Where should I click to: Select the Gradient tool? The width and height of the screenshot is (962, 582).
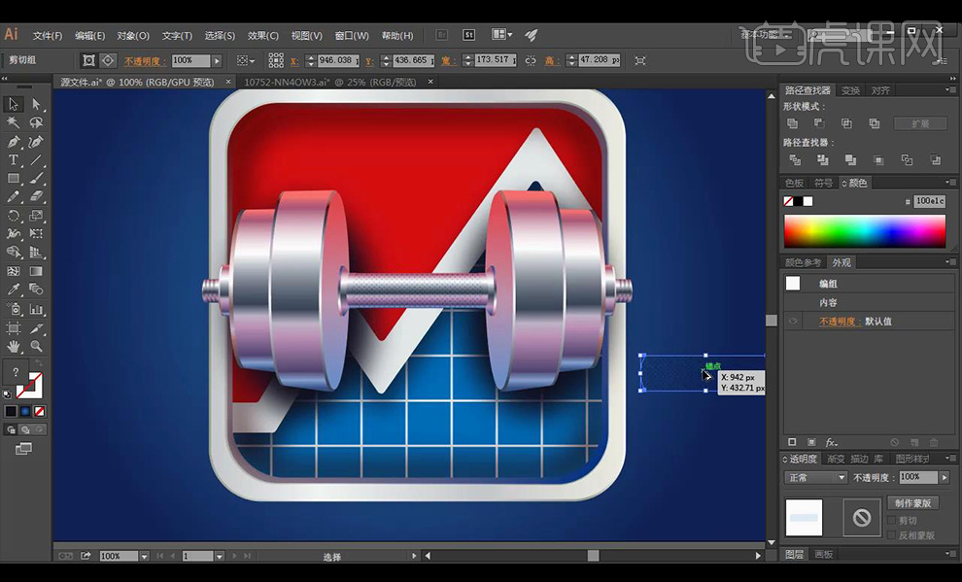coord(36,271)
